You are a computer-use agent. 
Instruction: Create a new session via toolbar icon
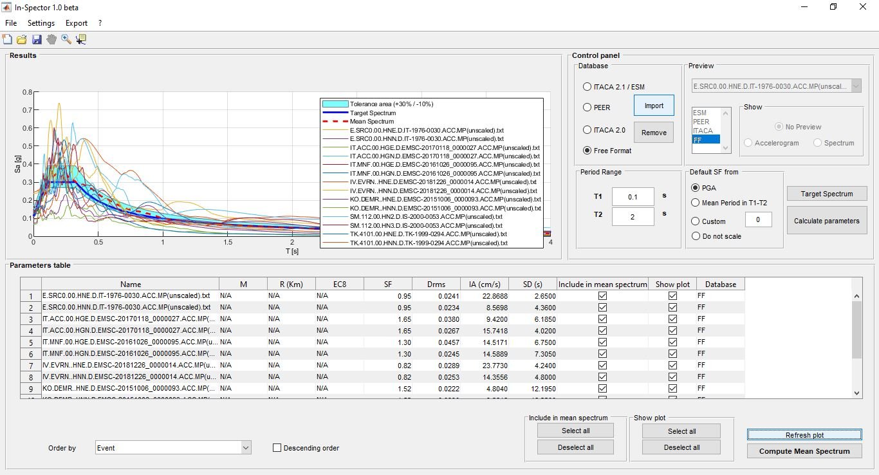click(7, 39)
